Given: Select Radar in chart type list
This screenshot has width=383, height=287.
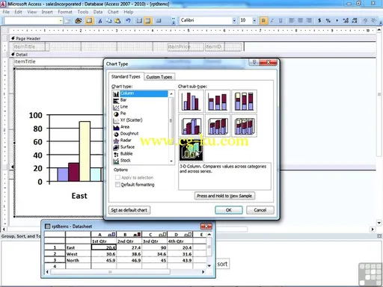Looking at the screenshot, I should pyautogui.click(x=141, y=141).
